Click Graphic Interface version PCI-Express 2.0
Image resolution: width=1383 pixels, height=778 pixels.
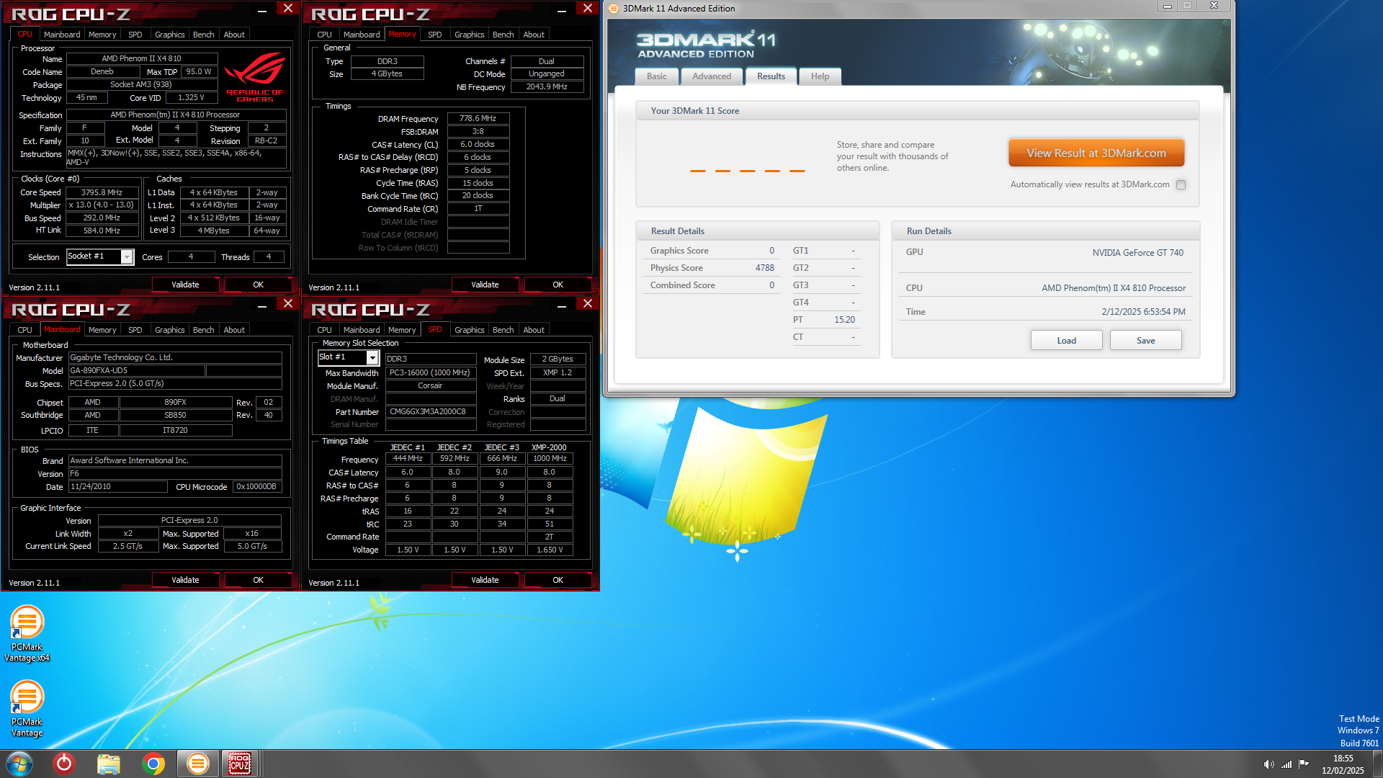[x=189, y=521]
